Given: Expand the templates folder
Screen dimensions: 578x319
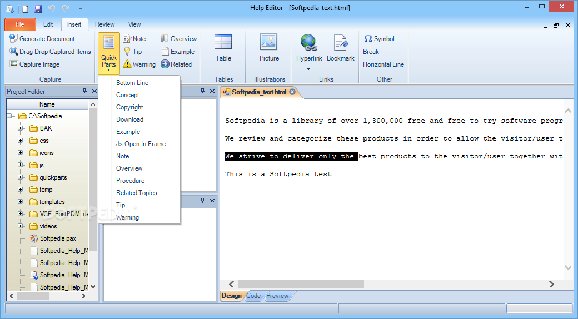Looking at the screenshot, I should [20, 202].
